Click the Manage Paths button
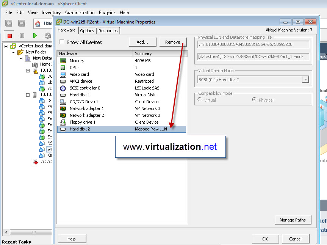Screen dimensions: 327x245 tap(293, 220)
